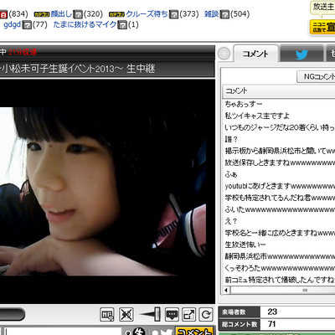Select comment 'ふぁ'
335x335 pixels.
pos(231,174)
